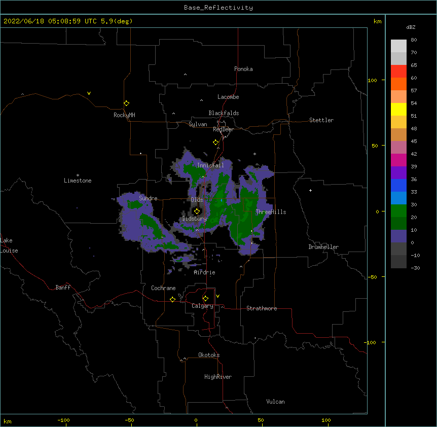Click the Calgary city label
The height and width of the screenshot is (427, 437).
[202, 306]
